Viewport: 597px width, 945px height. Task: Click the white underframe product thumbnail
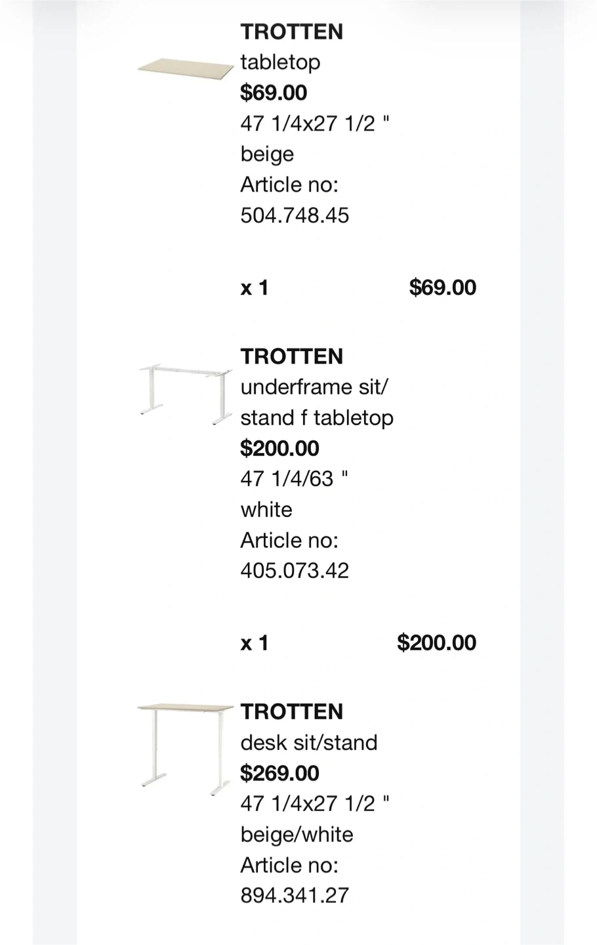(186, 394)
